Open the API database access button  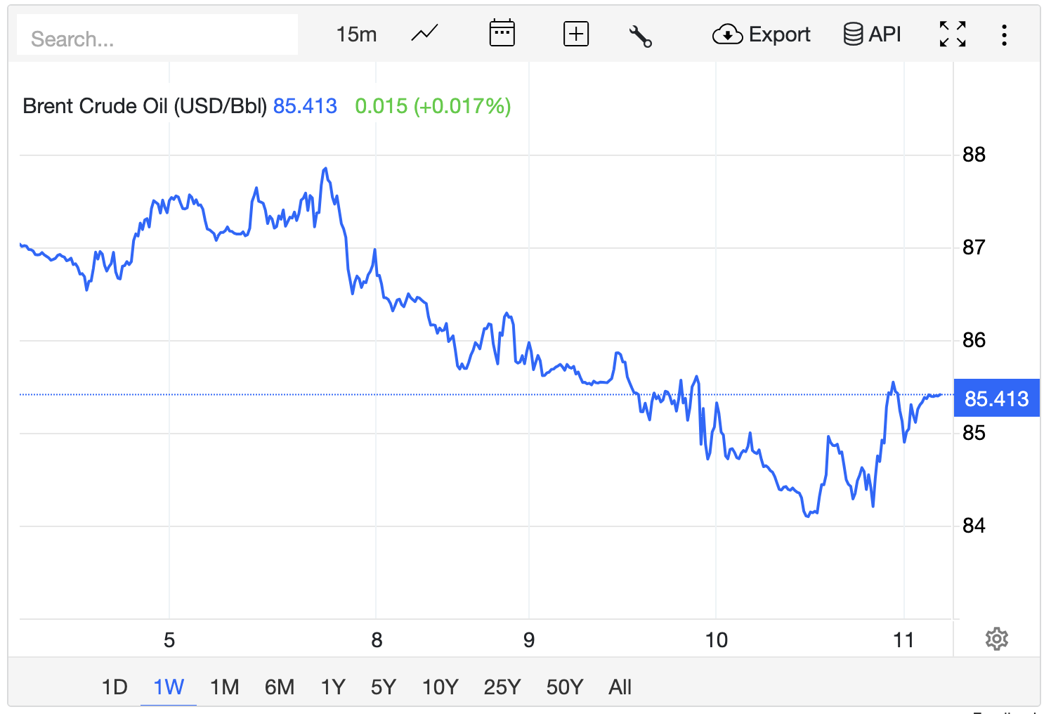(x=872, y=34)
